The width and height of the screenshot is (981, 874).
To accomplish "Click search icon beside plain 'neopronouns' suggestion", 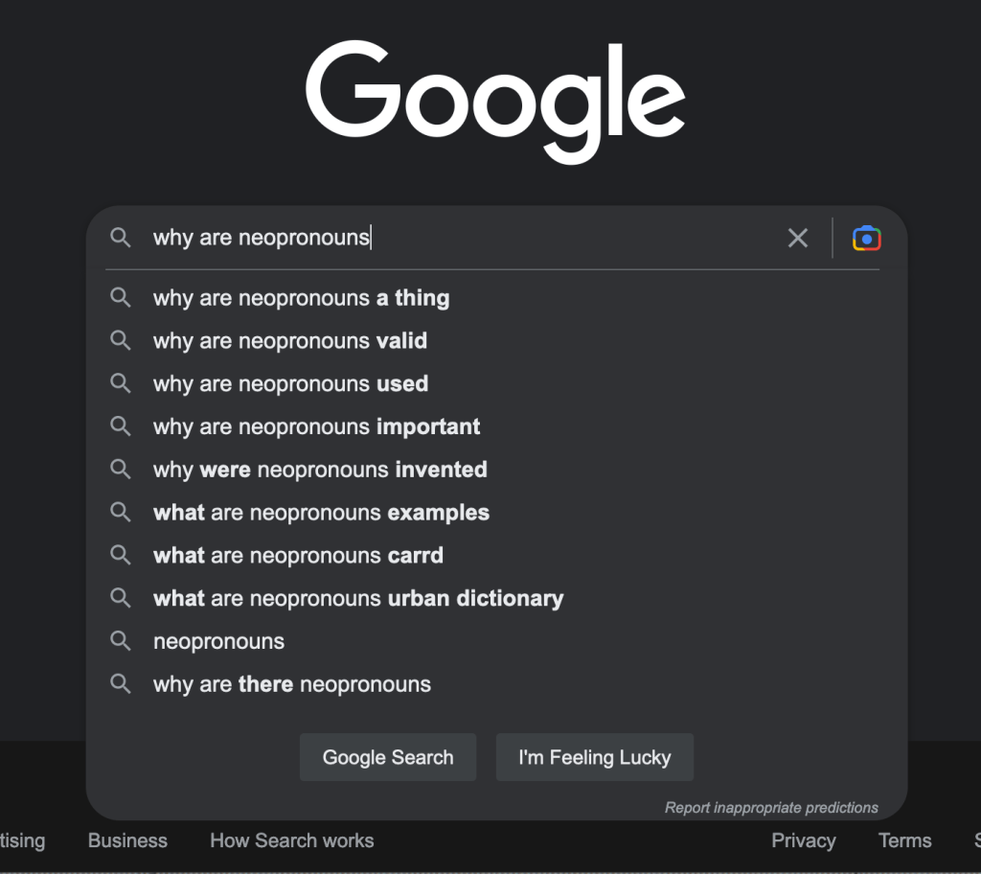I will (121, 641).
